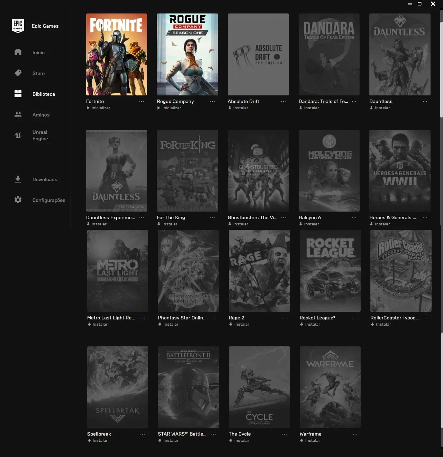Click the Unreal Engine logo icon
The height and width of the screenshot is (457, 443).
(18, 135)
